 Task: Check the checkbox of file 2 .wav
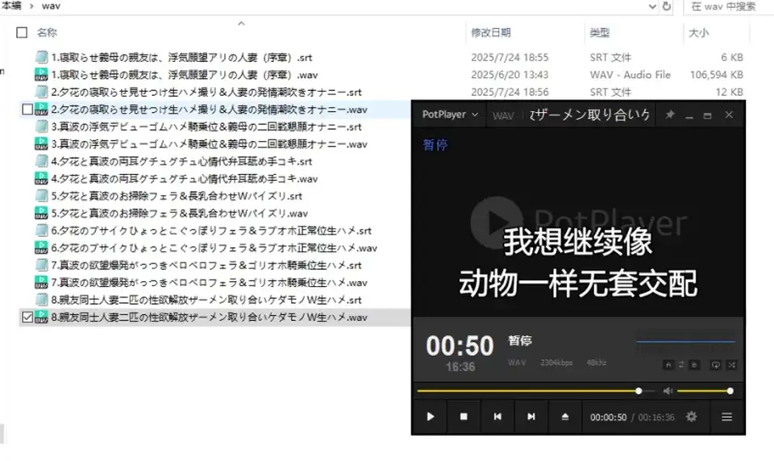27,109
